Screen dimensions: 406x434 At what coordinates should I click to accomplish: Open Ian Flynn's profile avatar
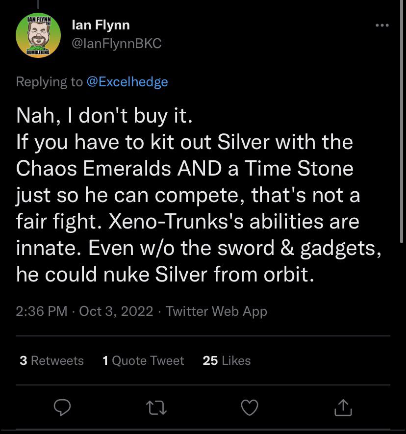(38, 35)
